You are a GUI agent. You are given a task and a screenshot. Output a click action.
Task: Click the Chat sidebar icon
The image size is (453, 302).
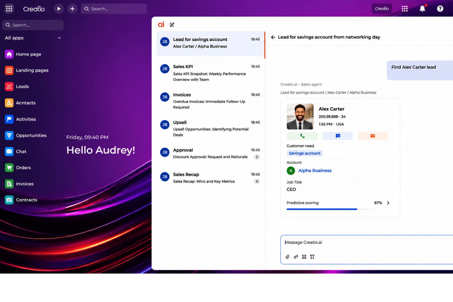pos(9,151)
